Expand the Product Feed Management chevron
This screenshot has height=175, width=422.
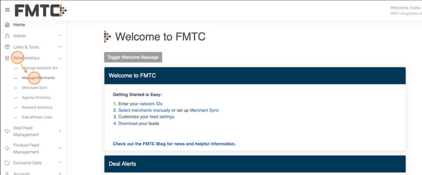[x=60, y=149]
